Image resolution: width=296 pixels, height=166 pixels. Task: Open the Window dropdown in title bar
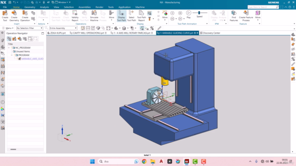[63, 2]
